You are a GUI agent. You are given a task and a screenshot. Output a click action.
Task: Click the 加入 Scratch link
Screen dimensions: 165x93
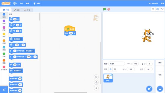coord(153,3)
